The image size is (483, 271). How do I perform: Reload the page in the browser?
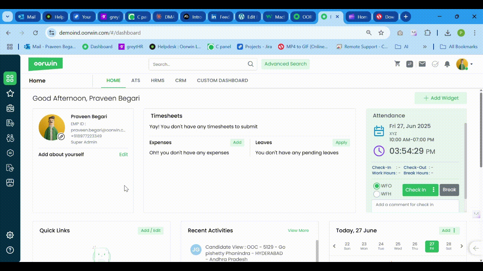point(35,33)
